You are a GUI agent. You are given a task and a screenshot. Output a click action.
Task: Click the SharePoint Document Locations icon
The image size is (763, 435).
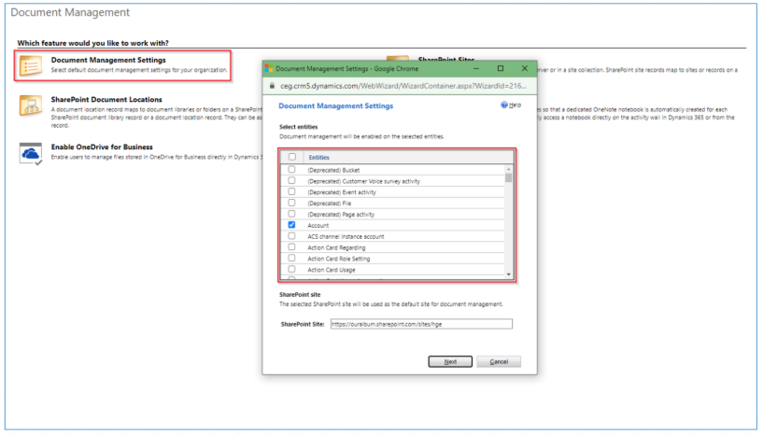[x=31, y=107]
